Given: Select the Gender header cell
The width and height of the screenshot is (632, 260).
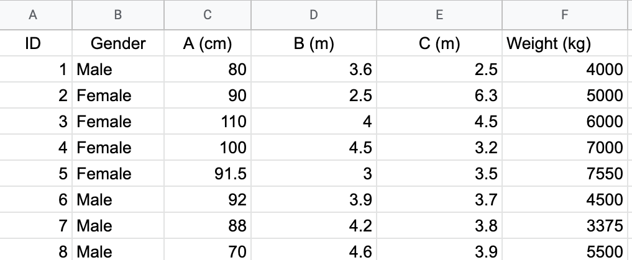Looking at the screenshot, I should [118, 43].
